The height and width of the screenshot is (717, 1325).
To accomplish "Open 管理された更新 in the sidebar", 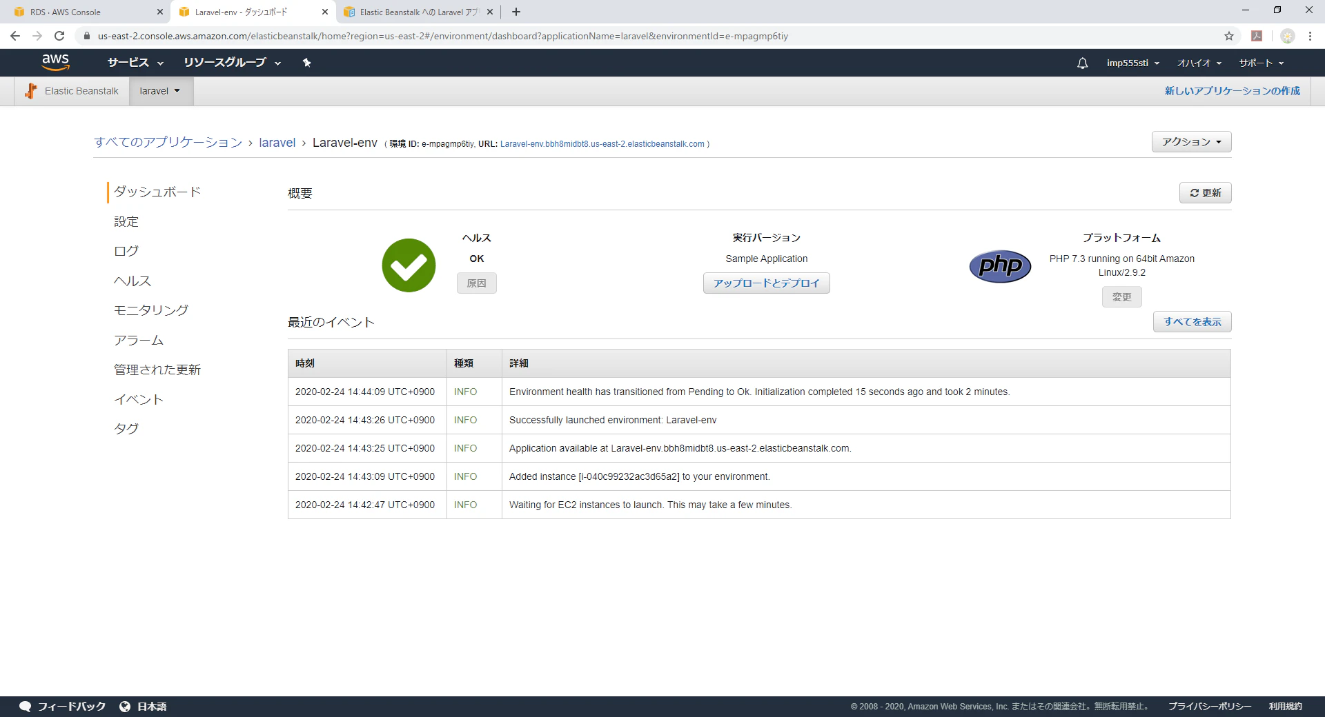I will coord(157,370).
